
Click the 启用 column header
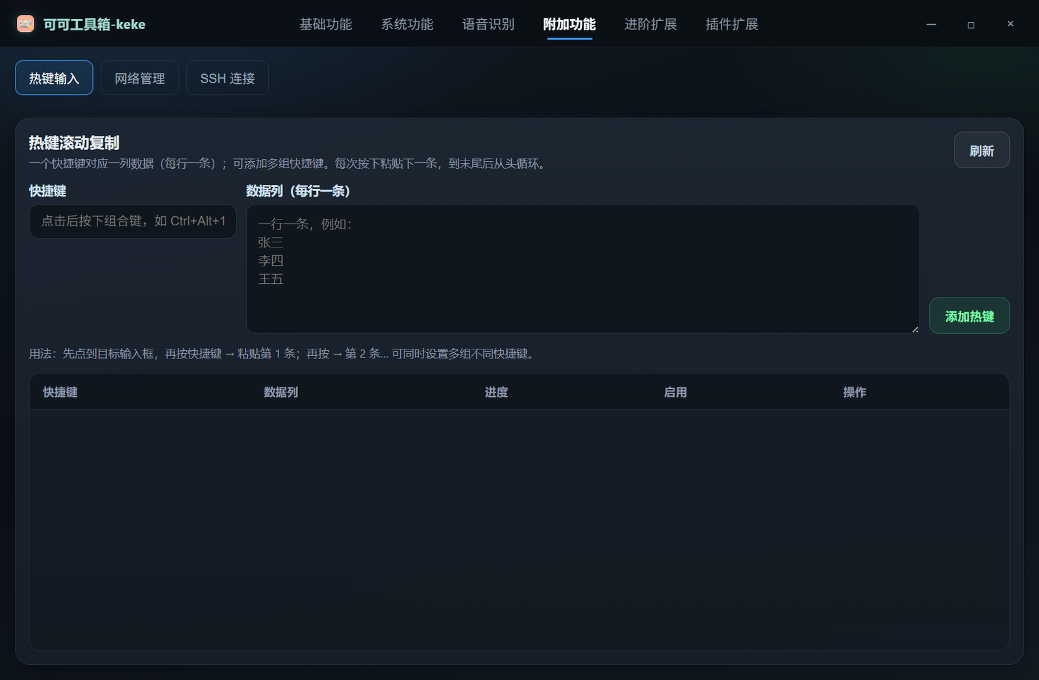tap(675, 392)
